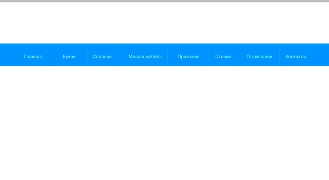Show upholstered furniture via Мягкая мебель

pyautogui.click(x=145, y=57)
